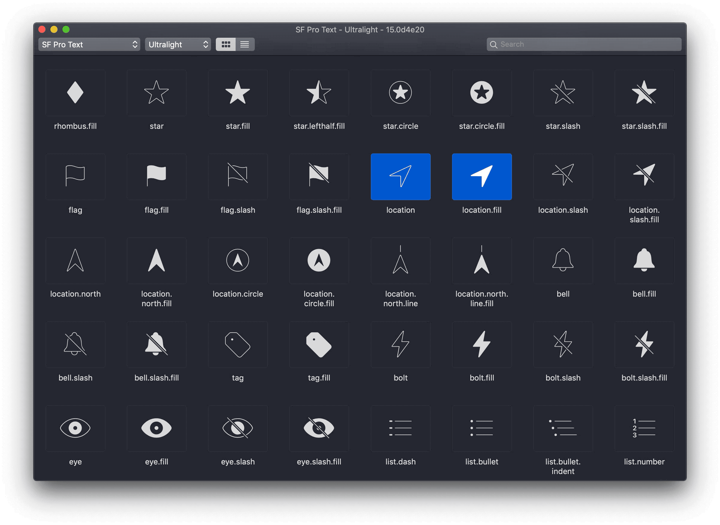Select the location.north.fill glyph
Viewport: 720px width, 525px height.
coord(156,261)
